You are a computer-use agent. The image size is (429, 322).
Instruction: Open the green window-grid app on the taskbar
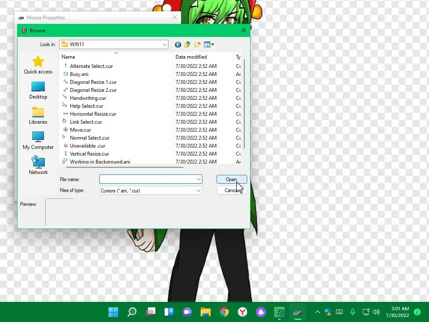click(x=279, y=312)
